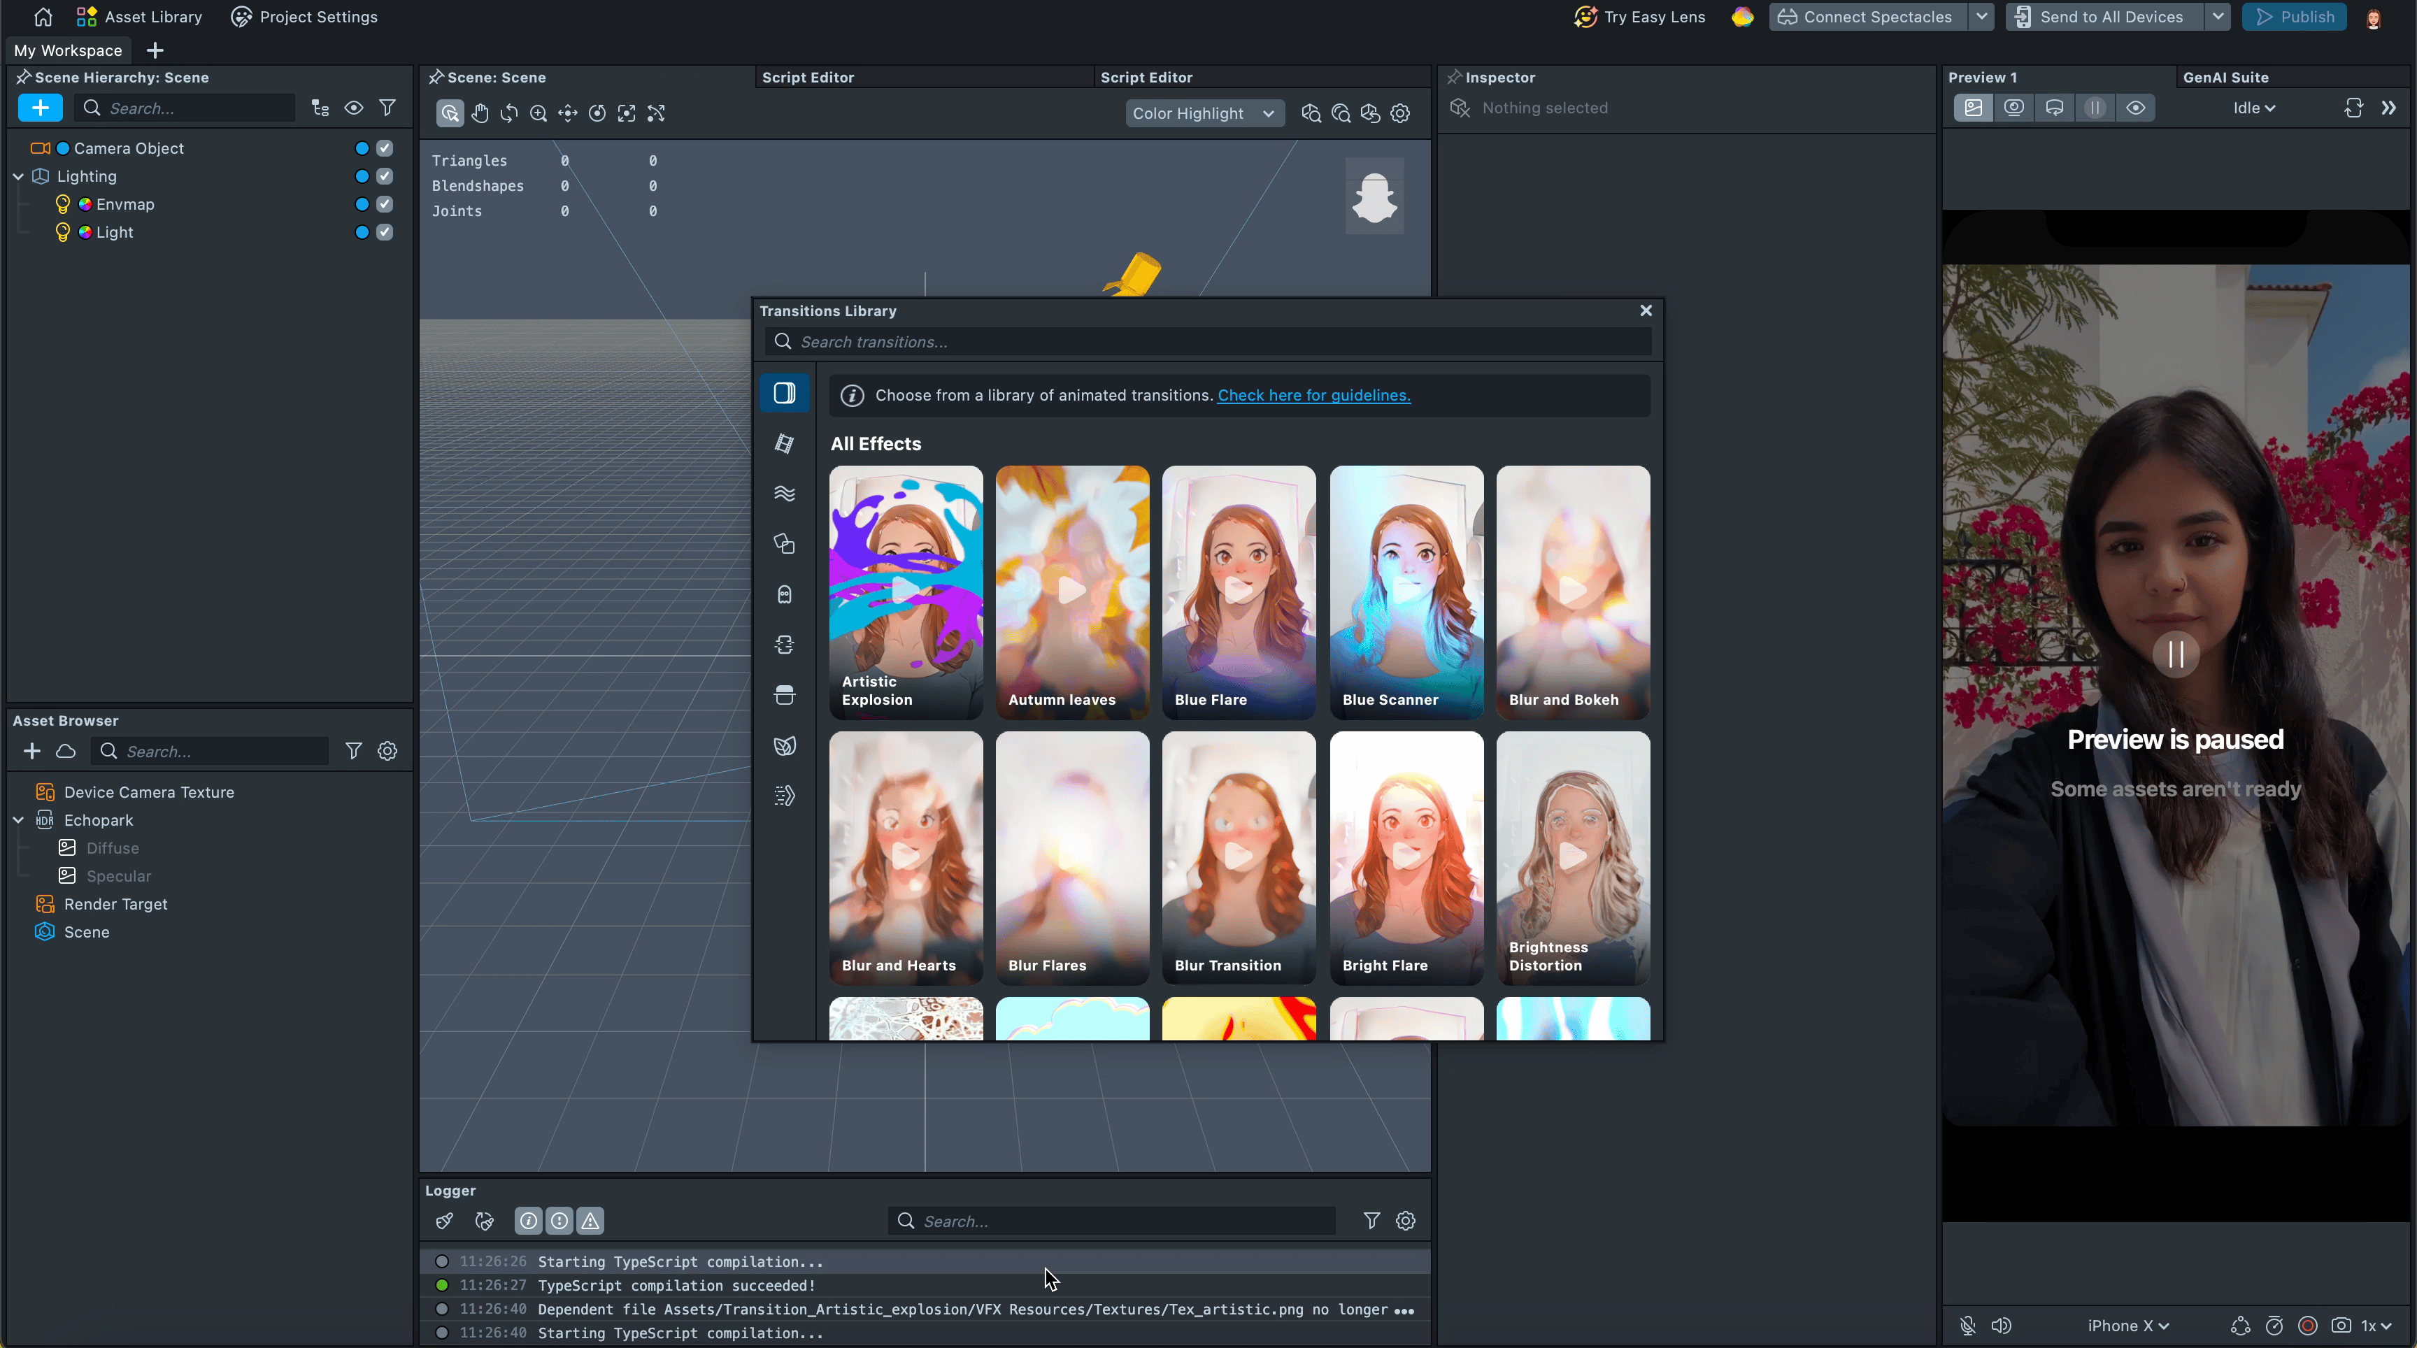
Task: Click the preview pause button overlay
Action: pos(2175,654)
